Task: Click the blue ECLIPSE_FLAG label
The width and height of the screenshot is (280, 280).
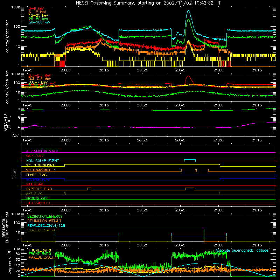Action: [x=38, y=180]
